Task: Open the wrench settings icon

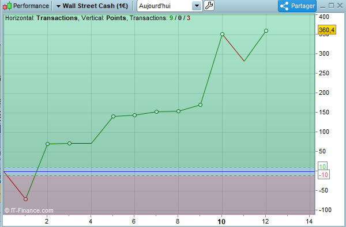Action: 209,6
